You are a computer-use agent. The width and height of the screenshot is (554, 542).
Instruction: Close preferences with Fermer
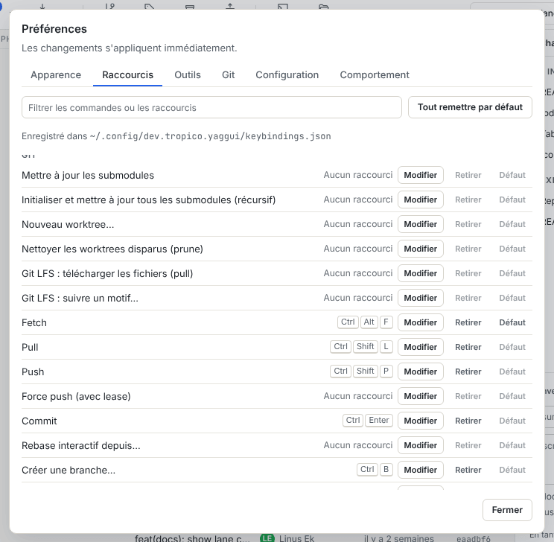tap(507, 510)
